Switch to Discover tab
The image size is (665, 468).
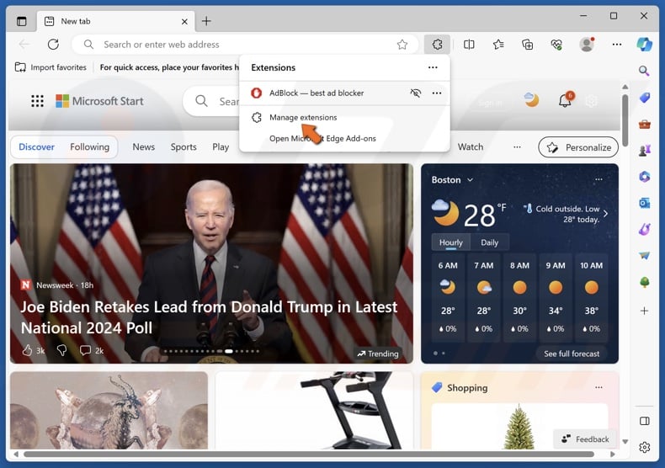tap(36, 147)
